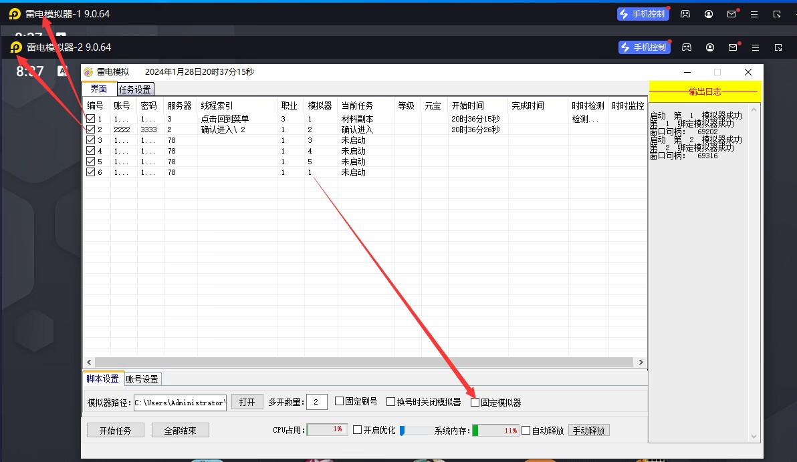Open user account icon in 雷电模拟器-1 window
This screenshot has height=462, width=797.
tap(709, 14)
